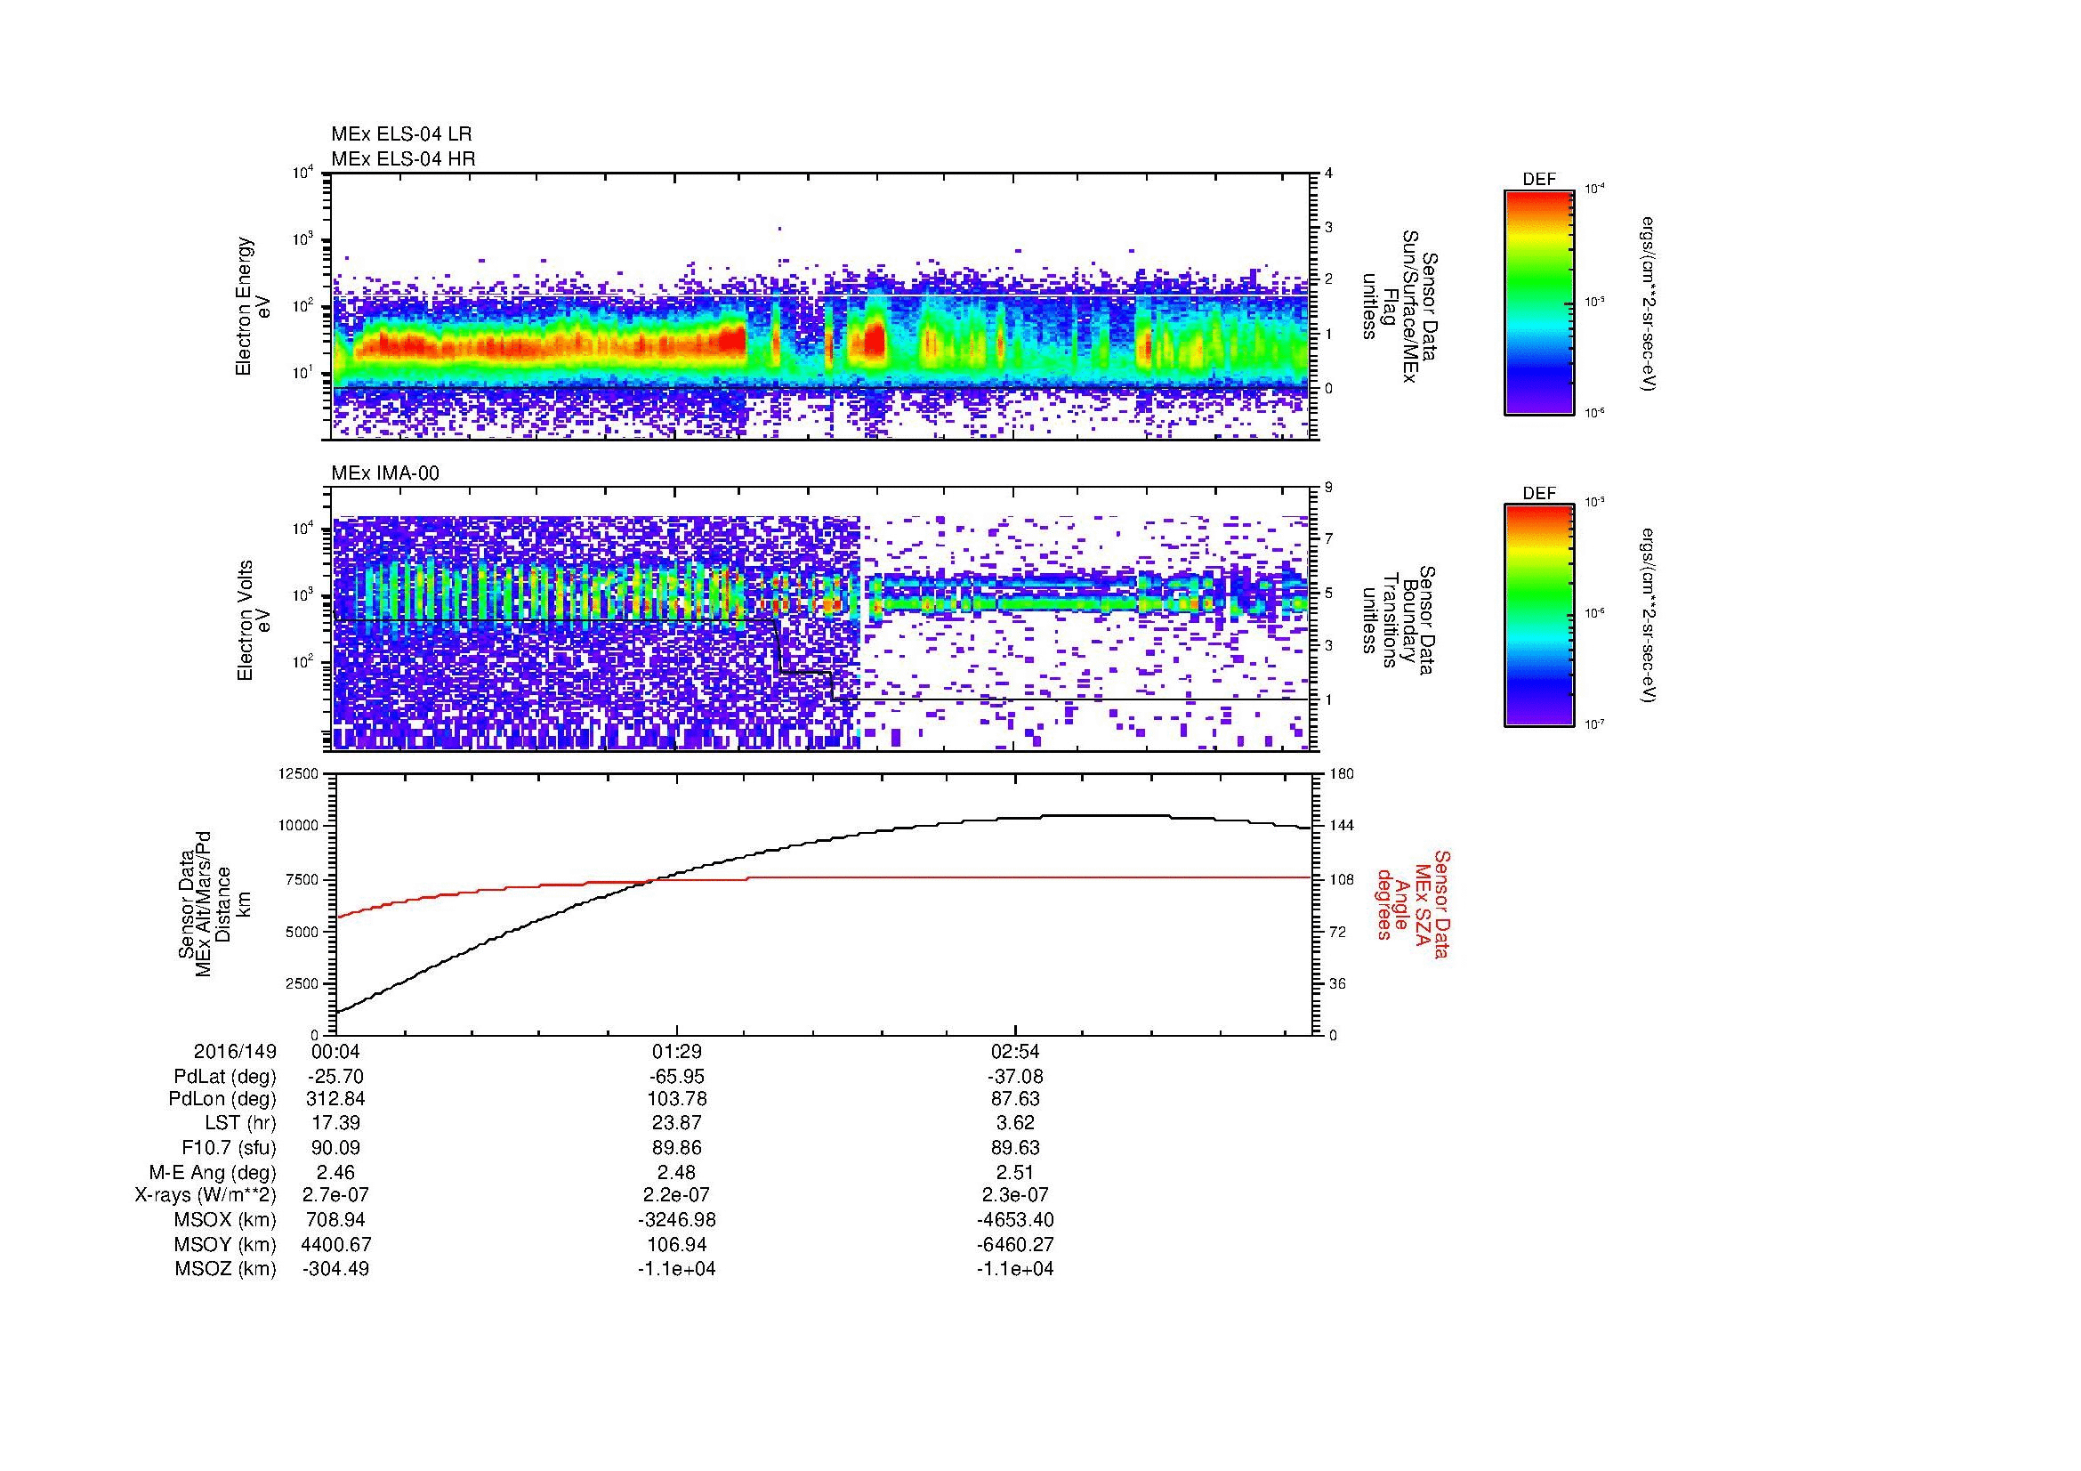Click the F10.7 value '90.09'
Screen dimensions: 2081x1471
coord(335,1147)
